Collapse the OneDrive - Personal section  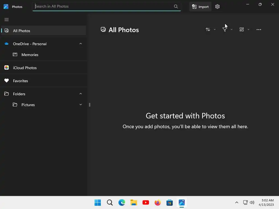[x=81, y=44]
